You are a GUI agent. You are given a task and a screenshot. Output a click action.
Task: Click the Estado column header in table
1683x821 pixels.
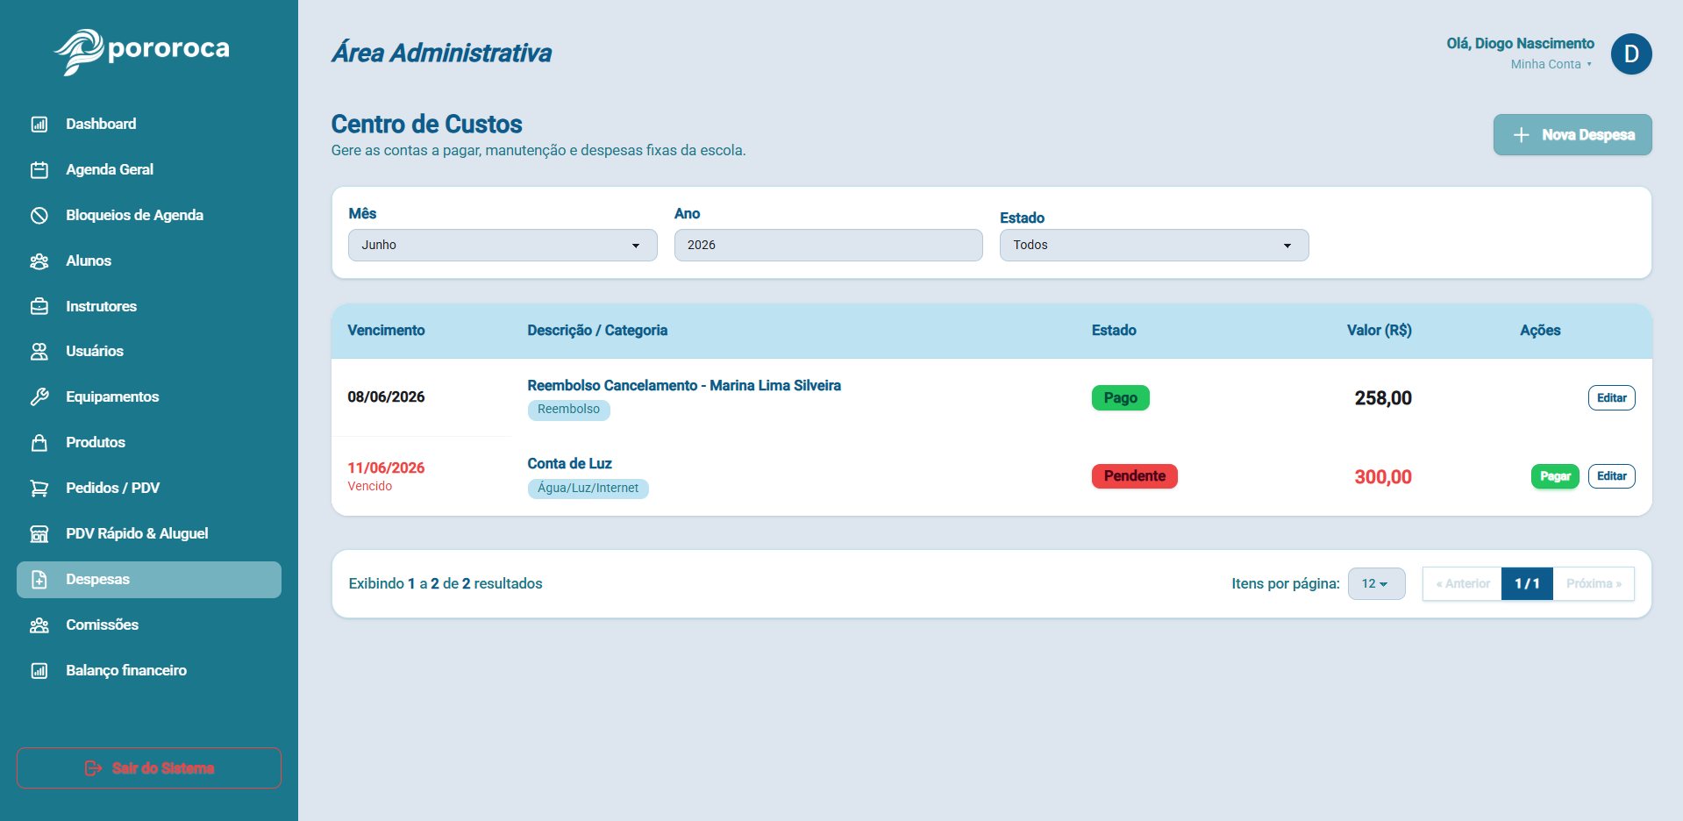1114,331
